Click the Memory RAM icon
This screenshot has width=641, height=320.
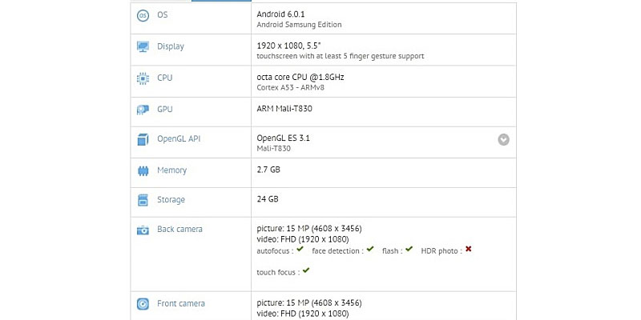pos(143,171)
